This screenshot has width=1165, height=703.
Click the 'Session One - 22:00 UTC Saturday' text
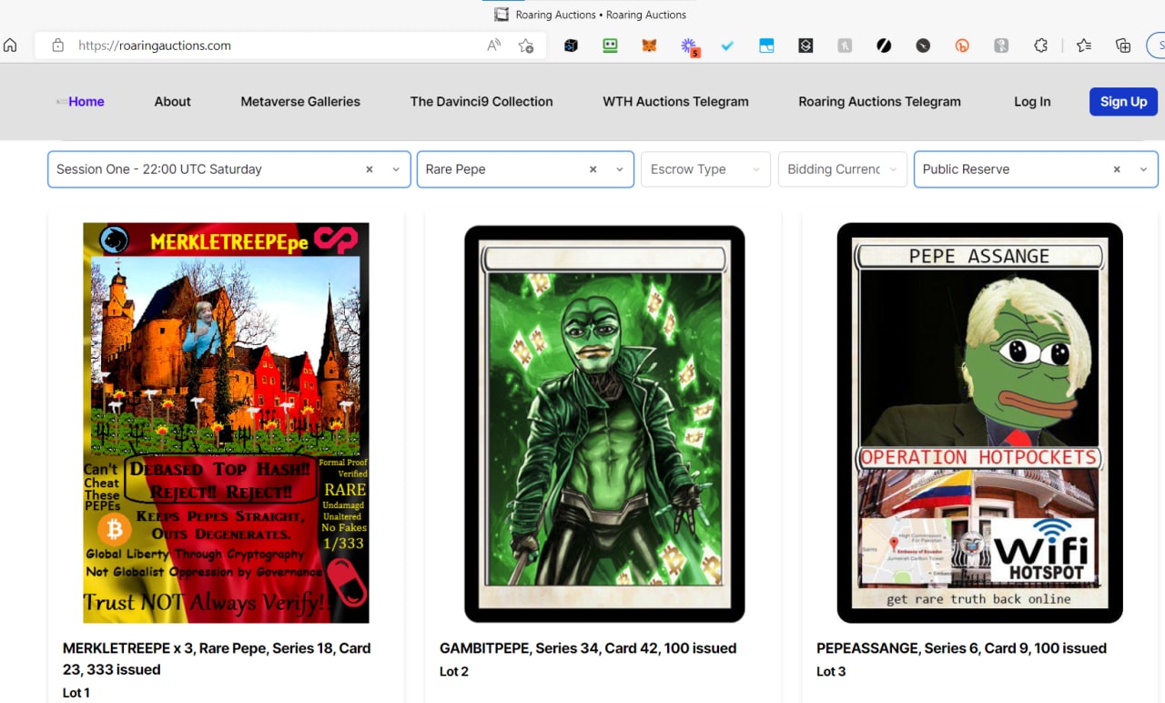pyautogui.click(x=159, y=169)
